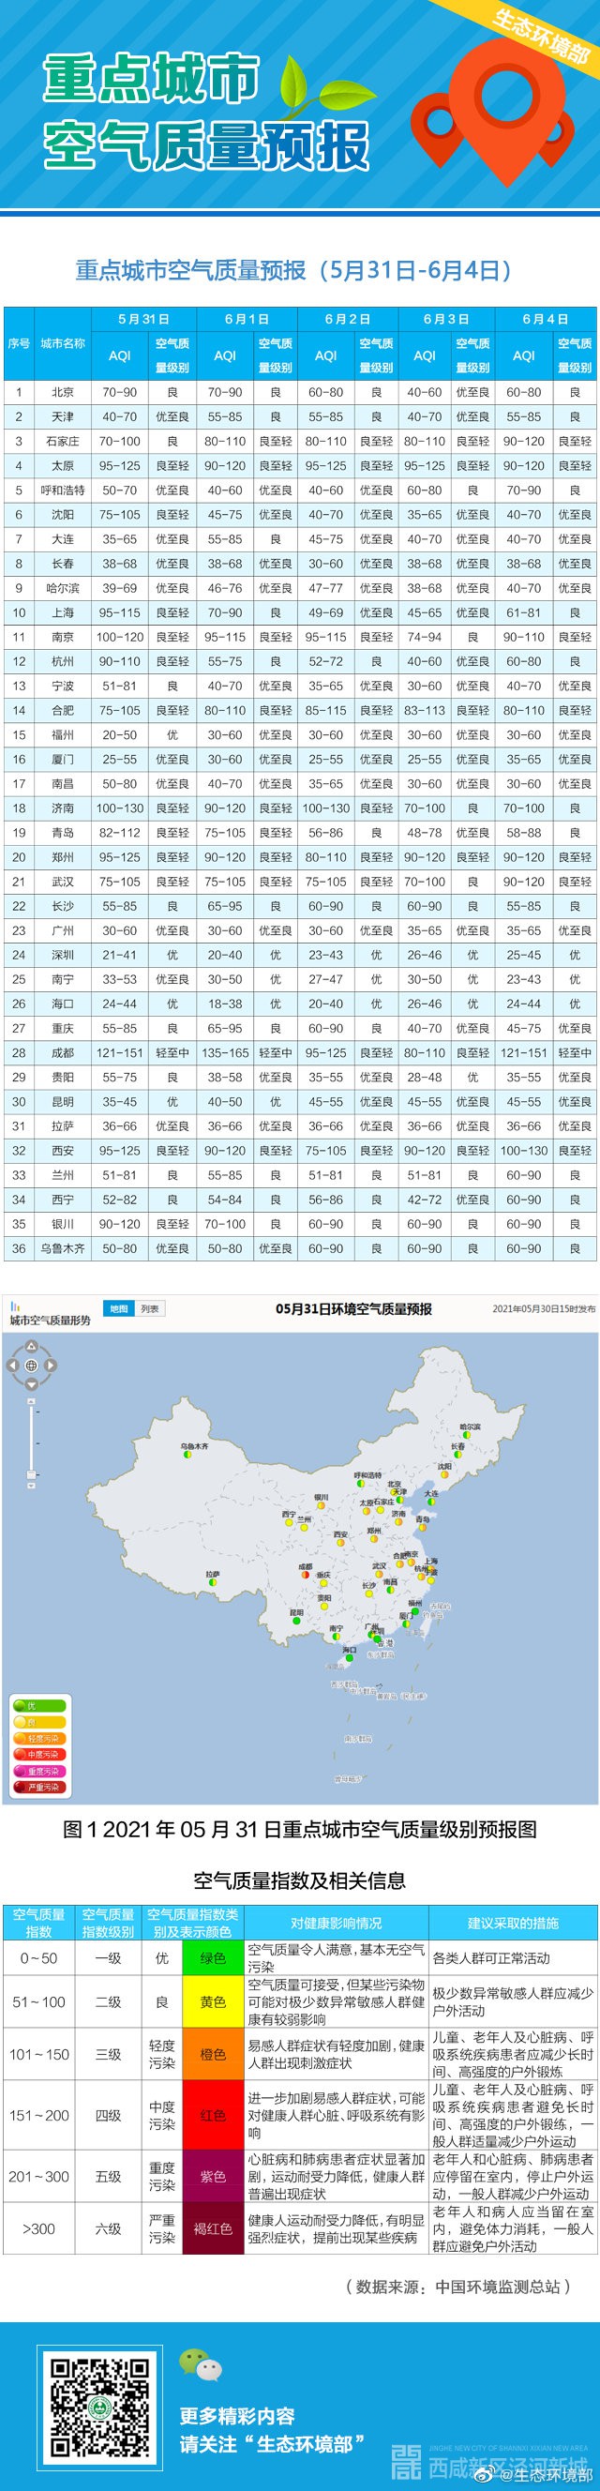
Task: Pan the map up with arrow
Action: [31, 1346]
